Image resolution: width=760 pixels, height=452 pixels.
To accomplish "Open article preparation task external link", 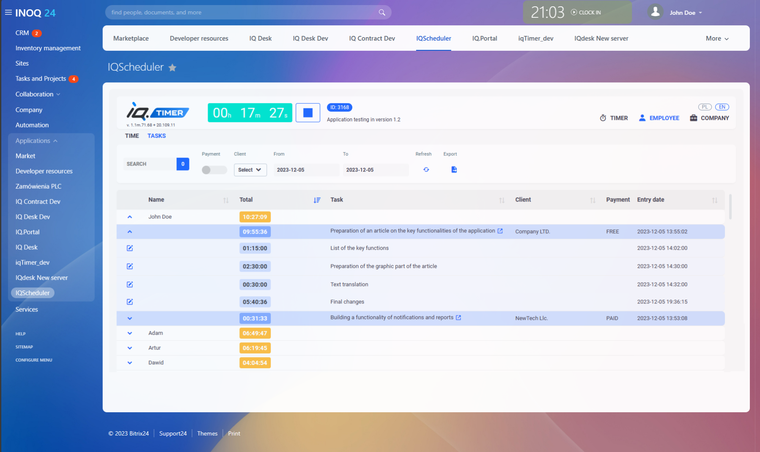I will [500, 231].
